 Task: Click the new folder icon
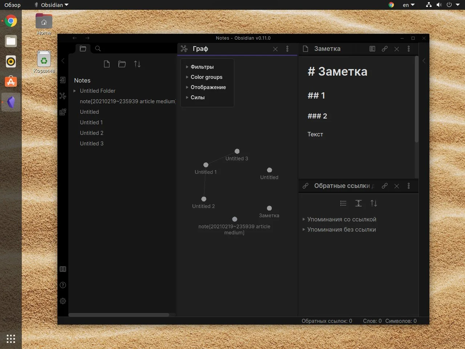(122, 64)
